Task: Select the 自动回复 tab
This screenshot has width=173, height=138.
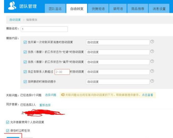Action: [77, 8]
